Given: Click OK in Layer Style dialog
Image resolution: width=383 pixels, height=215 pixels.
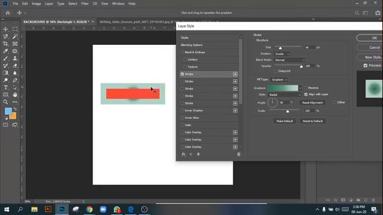Looking at the screenshot, I should coord(370,38).
